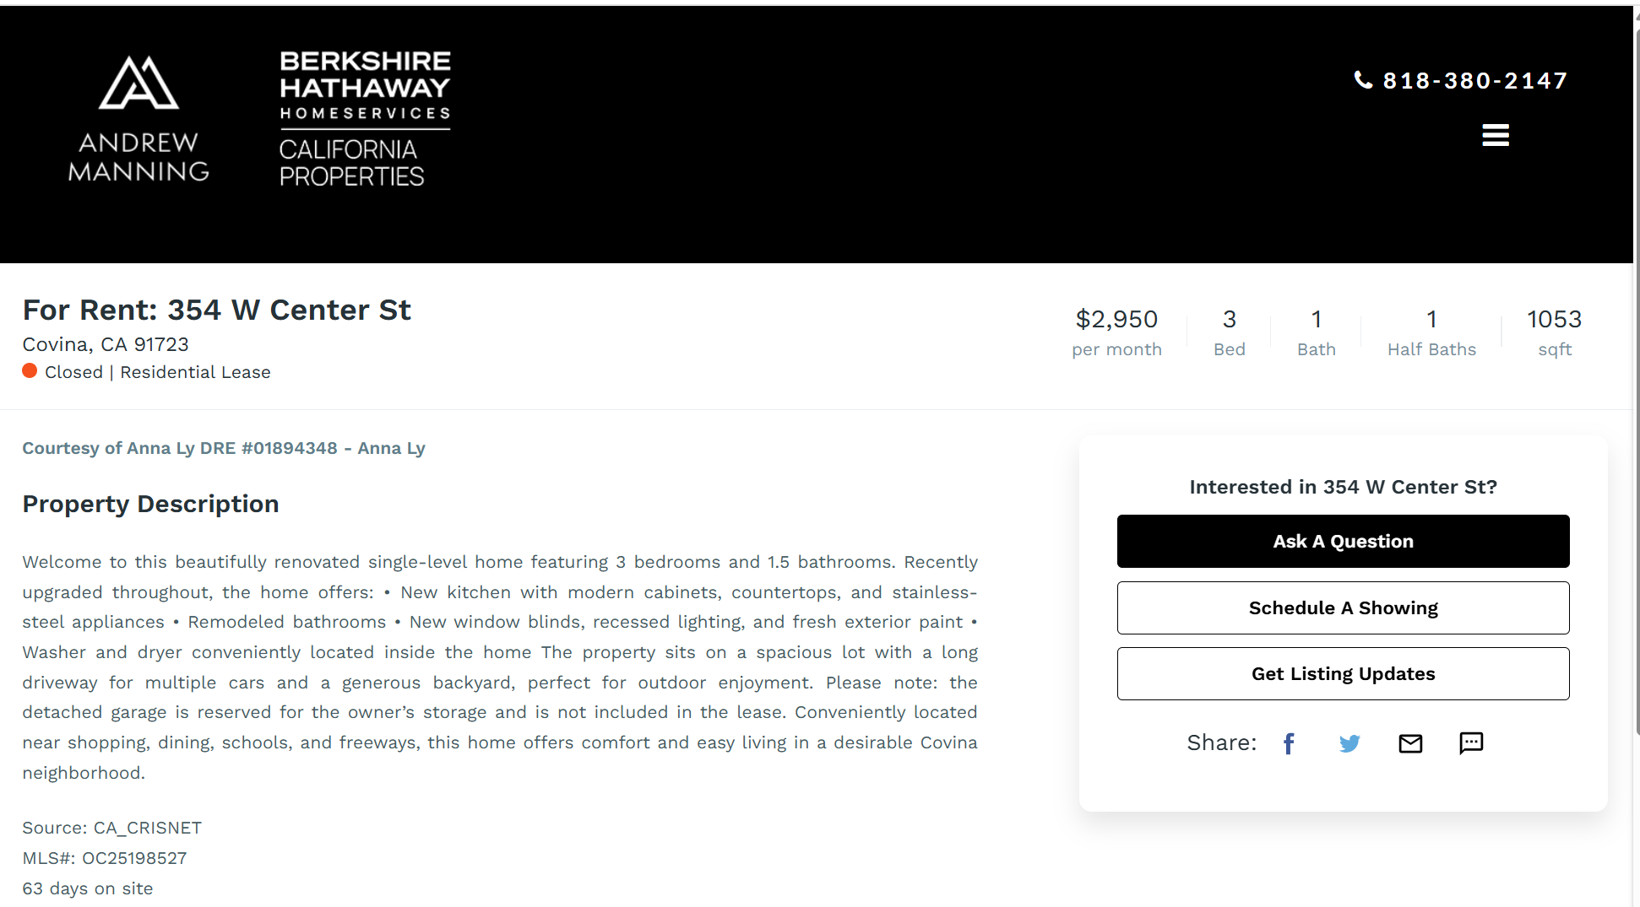Viewport: 1640px width, 907px height.
Task: Click the 1053 sqft stat
Action: (1554, 332)
